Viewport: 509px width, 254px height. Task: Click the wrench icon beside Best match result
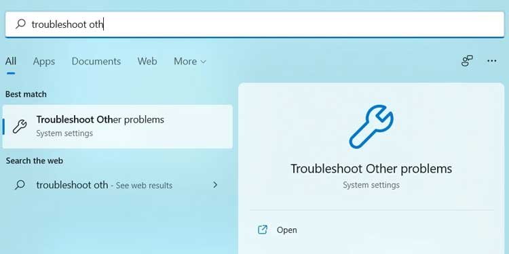pos(20,127)
